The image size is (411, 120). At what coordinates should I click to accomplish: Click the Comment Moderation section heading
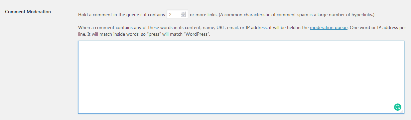28,12
